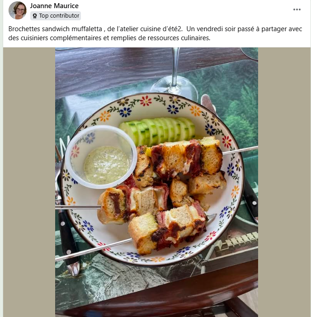The height and width of the screenshot is (317, 311).
Task: Click the black knife handle left of plate
Action: tap(66, 234)
